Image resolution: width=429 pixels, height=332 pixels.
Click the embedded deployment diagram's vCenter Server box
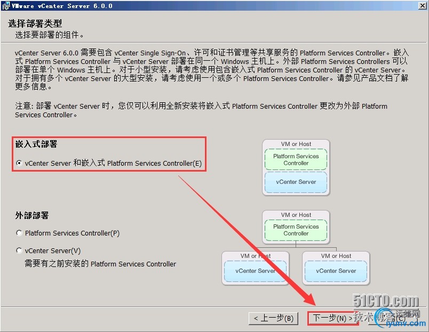296,182
